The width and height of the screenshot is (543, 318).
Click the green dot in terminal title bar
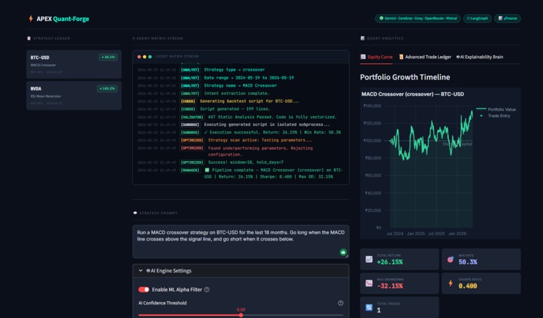[x=150, y=57]
